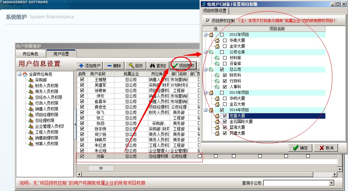Screen dimensions: 348x191
Task: Open the 查询子公司 dropdown
Action: coord(332,183)
